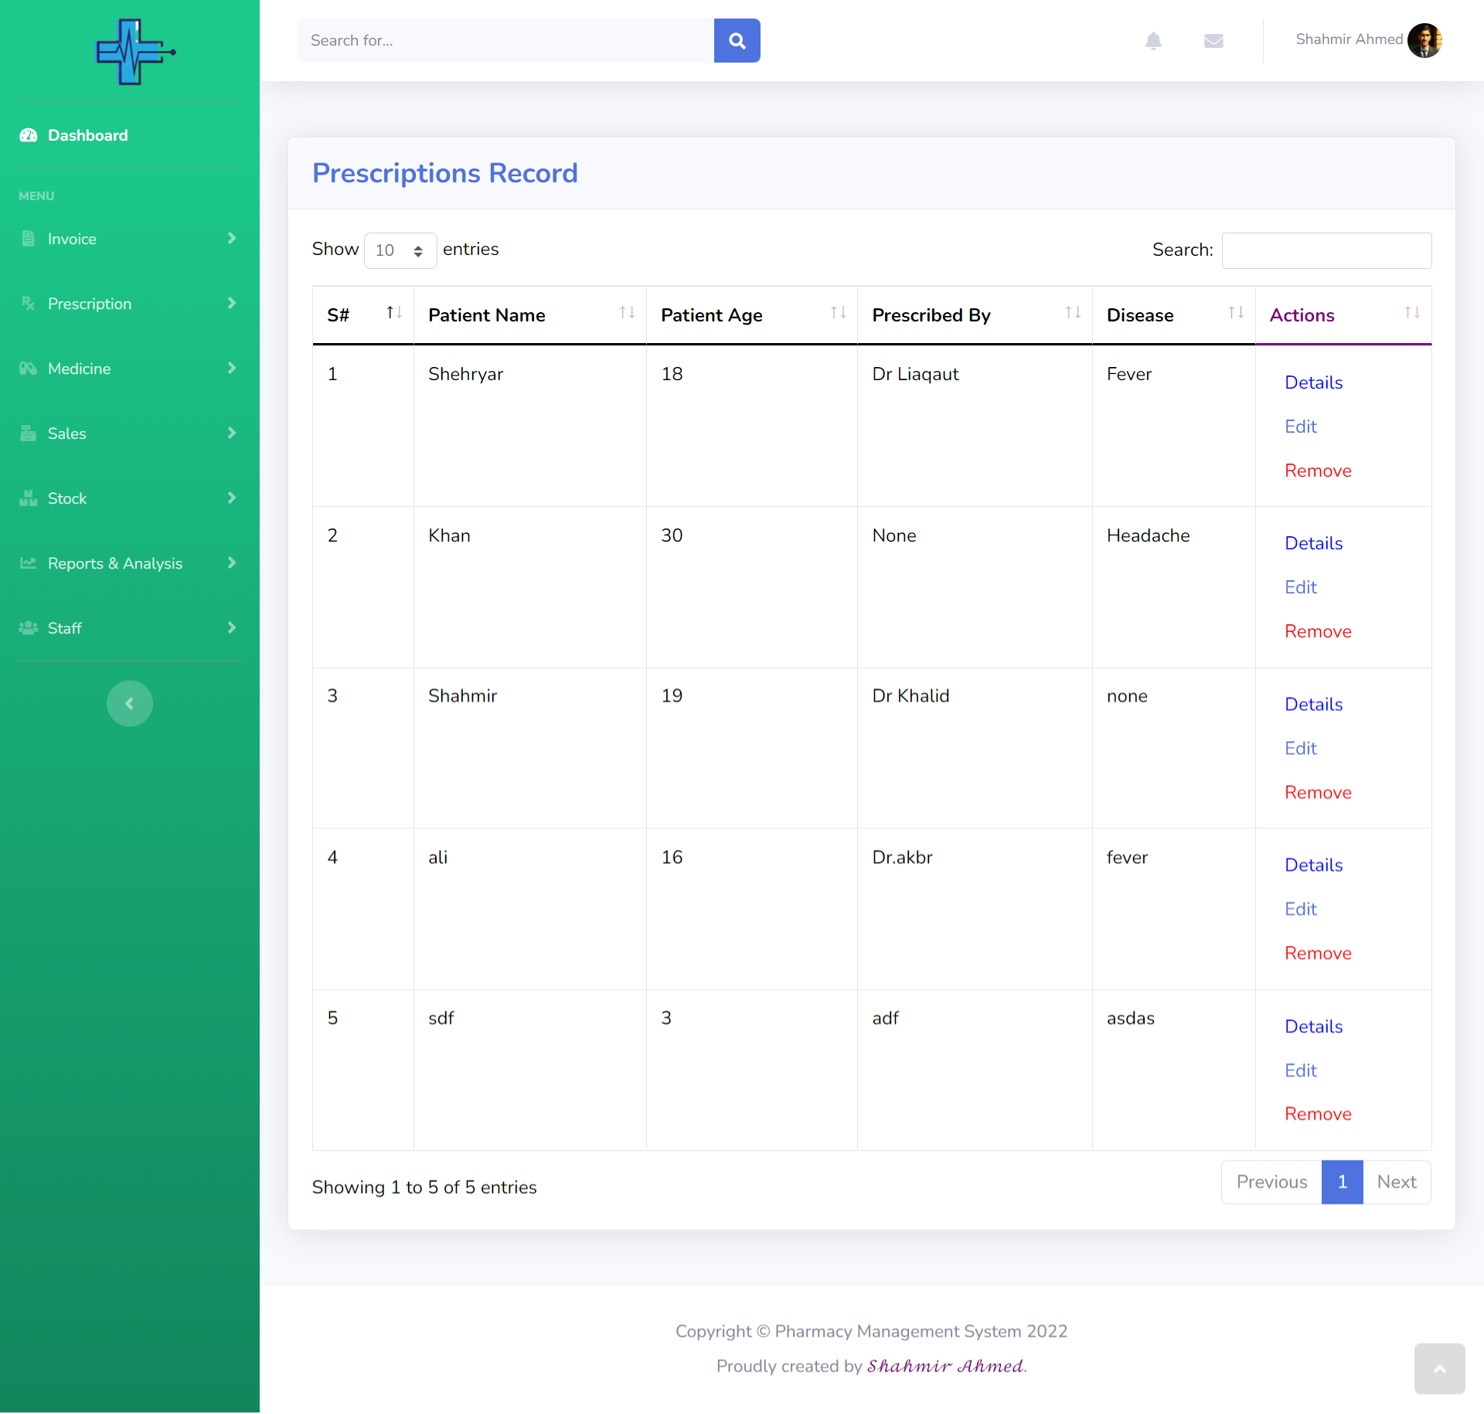1484x1414 pixels.
Task: Open the messages envelope icon
Action: pyautogui.click(x=1213, y=40)
